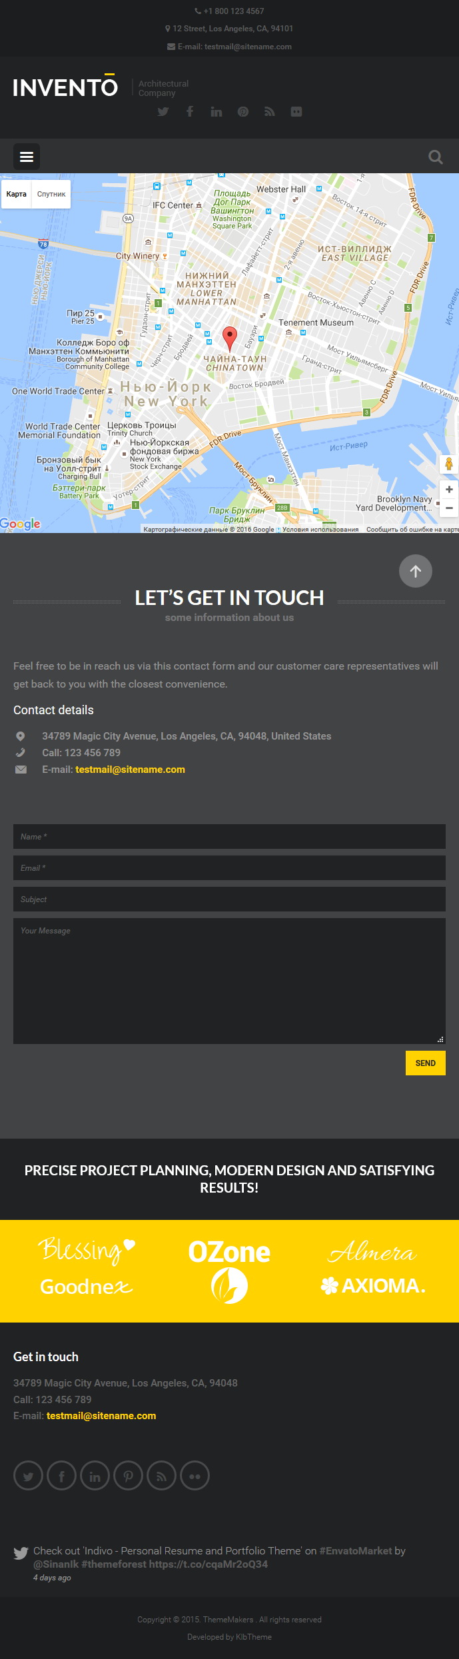This screenshot has width=459, height=1659.
Task: Switch map to Спутник view
Action: point(51,194)
